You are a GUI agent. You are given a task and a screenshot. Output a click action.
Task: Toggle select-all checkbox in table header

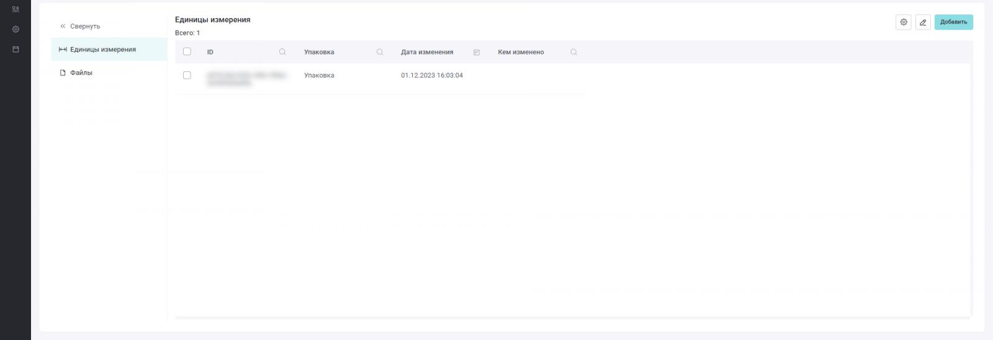pos(187,51)
